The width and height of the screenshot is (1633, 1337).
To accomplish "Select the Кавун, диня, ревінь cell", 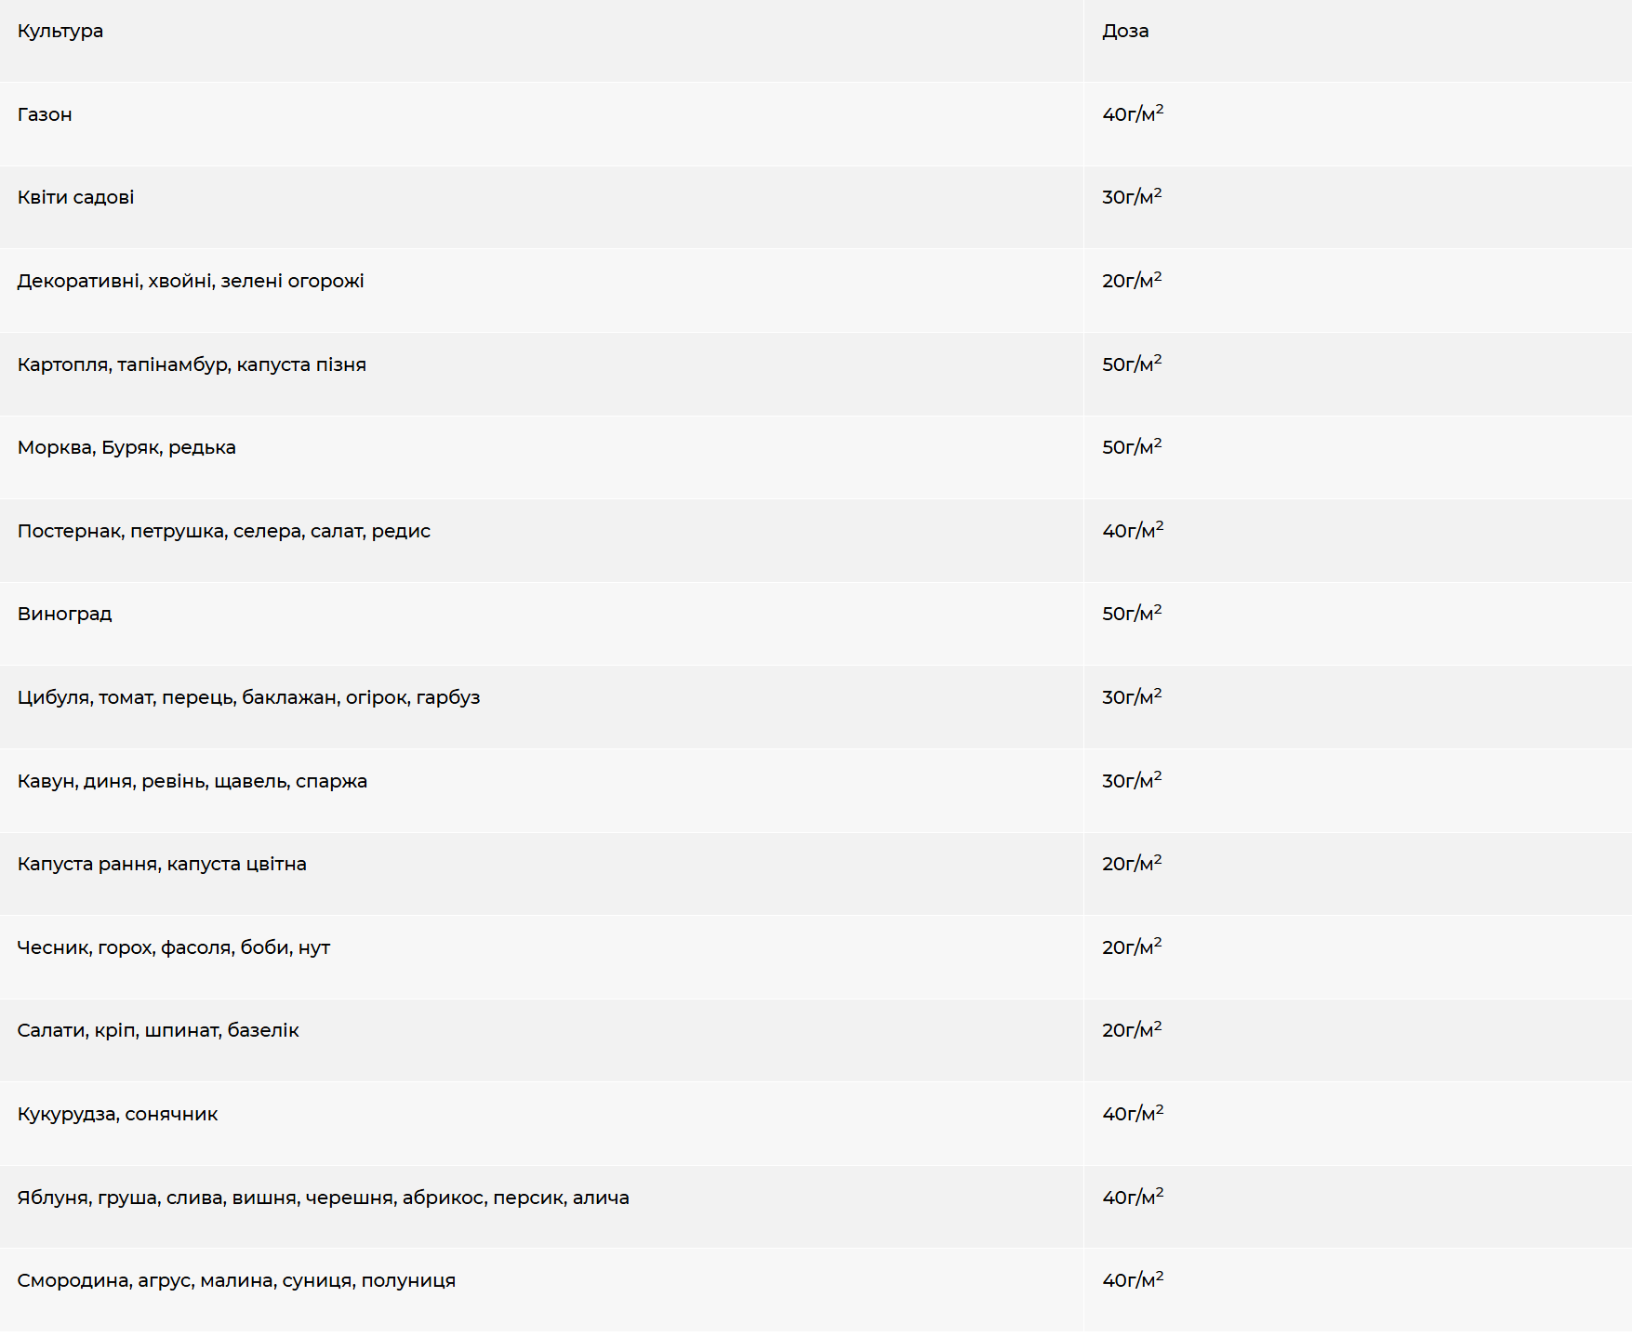I will (x=193, y=782).
